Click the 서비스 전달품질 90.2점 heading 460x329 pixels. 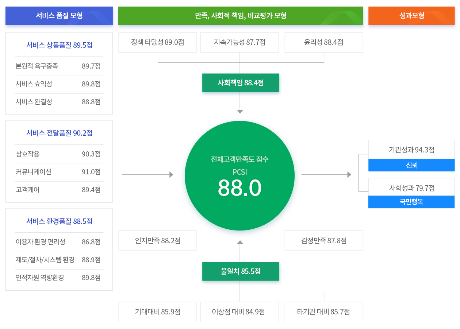point(59,133)
